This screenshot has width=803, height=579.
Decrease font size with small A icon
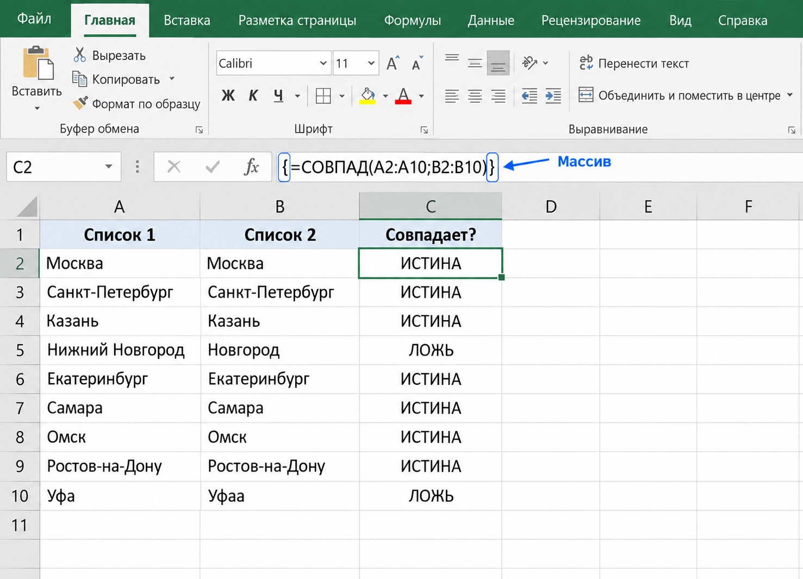[417, 63]
